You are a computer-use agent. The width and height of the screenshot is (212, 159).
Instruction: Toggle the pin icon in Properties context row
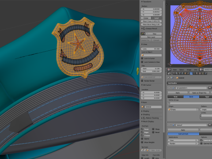coord(168,78)
